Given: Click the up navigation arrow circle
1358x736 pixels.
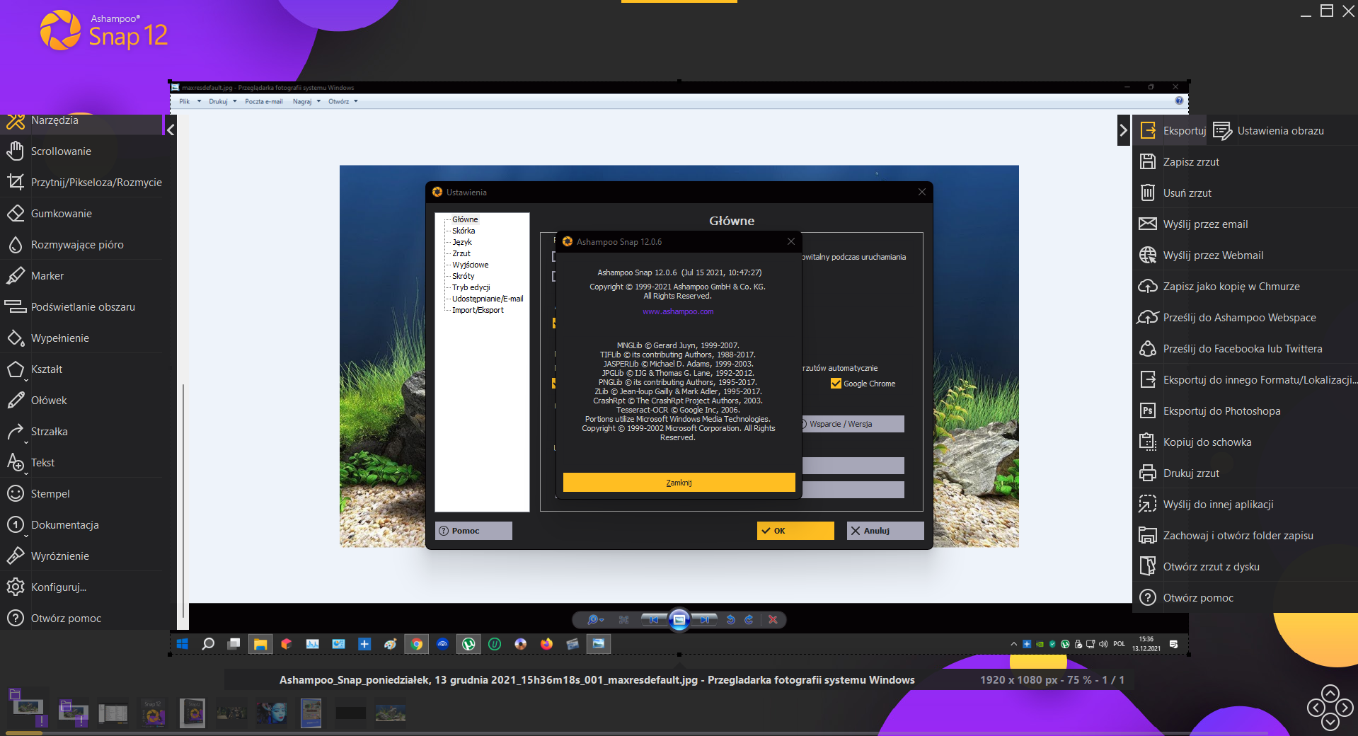Looking at the screenshot, I should (x=1330, y=693).
